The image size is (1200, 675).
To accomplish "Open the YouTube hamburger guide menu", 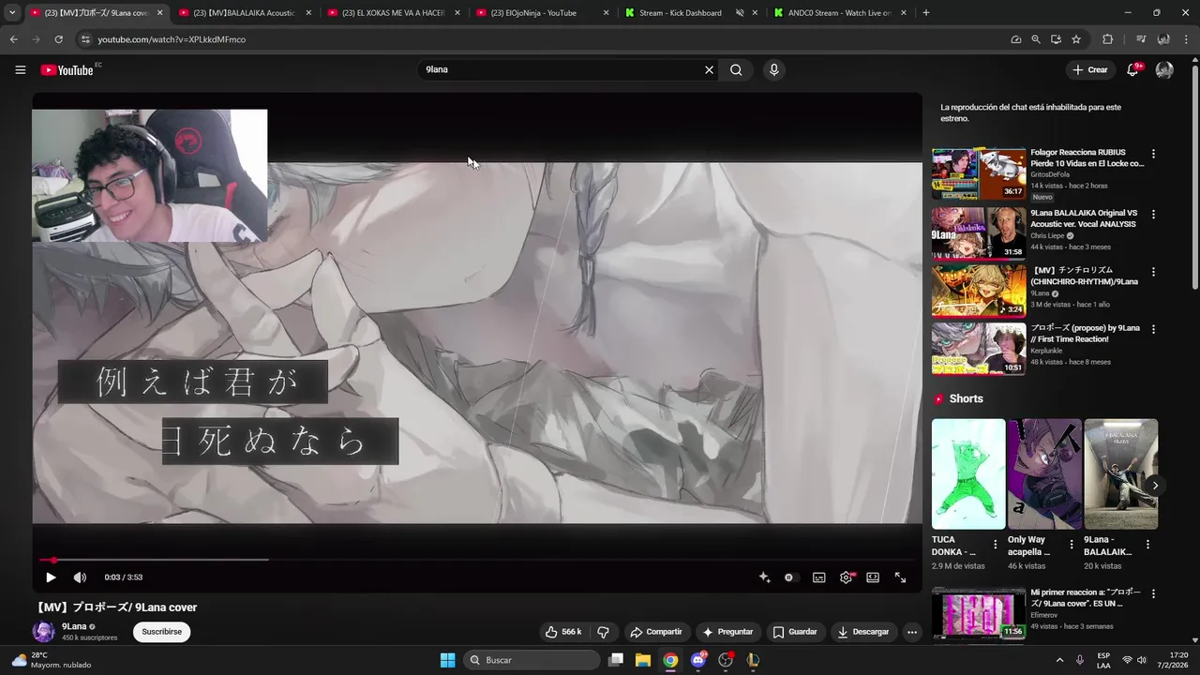I will [x=21, y=69].
